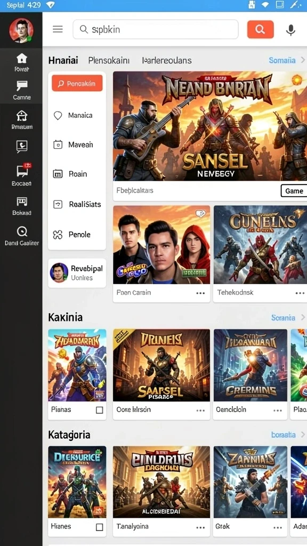
Task: Open more options for Poen Carain
Action: [200, 293]
